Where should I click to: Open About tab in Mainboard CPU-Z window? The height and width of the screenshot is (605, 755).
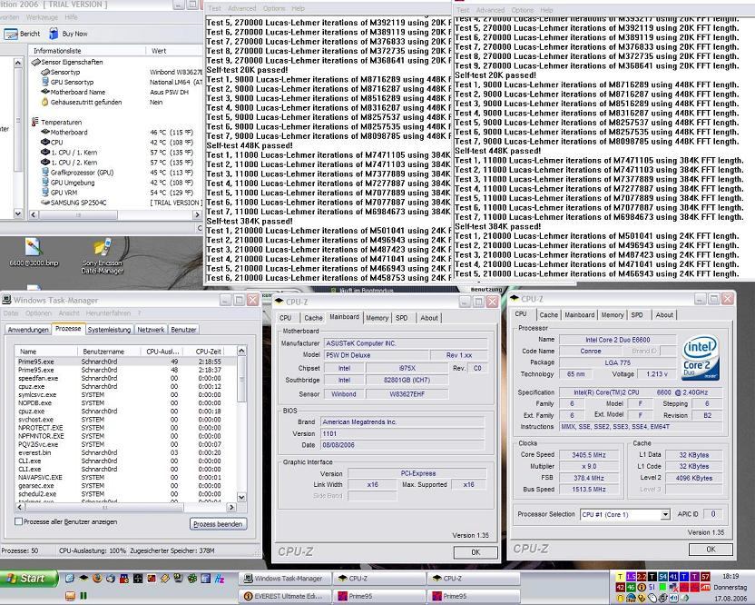point(429,318)
